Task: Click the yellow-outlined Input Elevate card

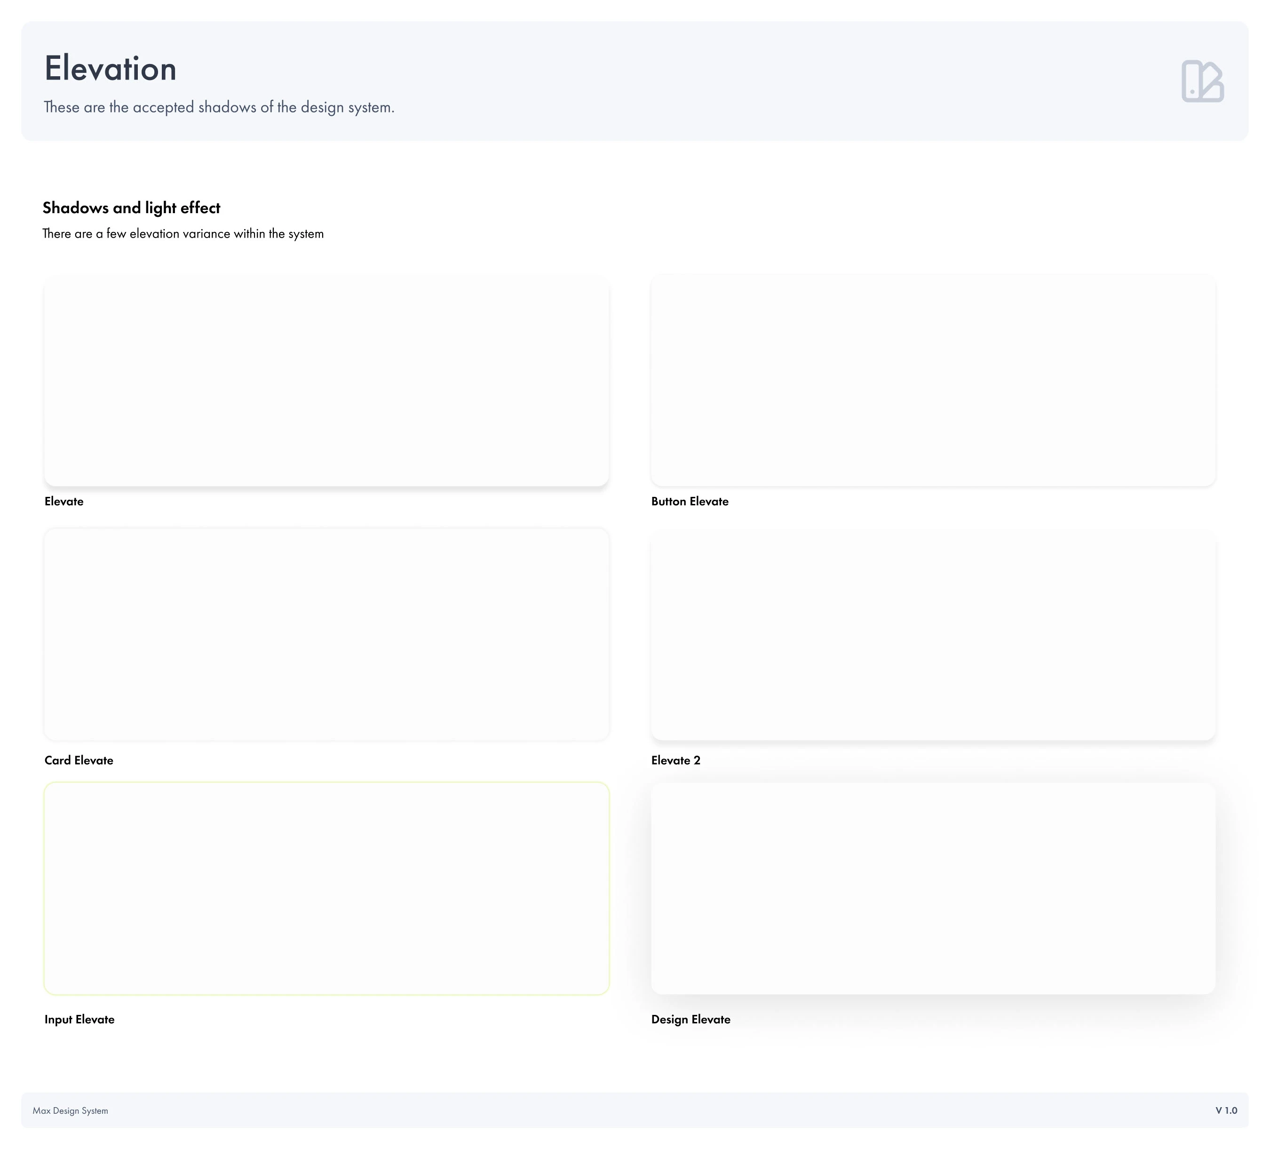Action: [x=326, y=888]
